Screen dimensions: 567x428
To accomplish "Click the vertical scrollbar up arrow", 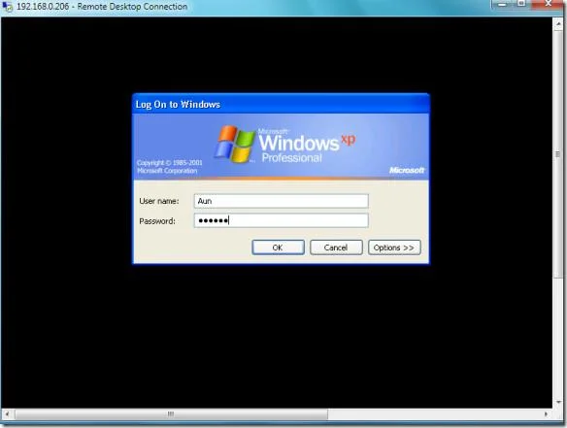I will point(558,24).
